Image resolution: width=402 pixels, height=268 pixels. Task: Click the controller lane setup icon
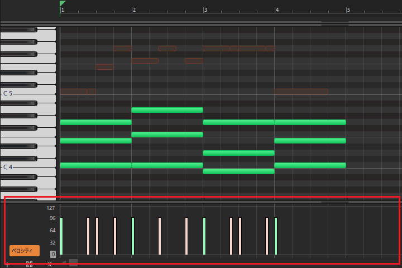(29, 264)
